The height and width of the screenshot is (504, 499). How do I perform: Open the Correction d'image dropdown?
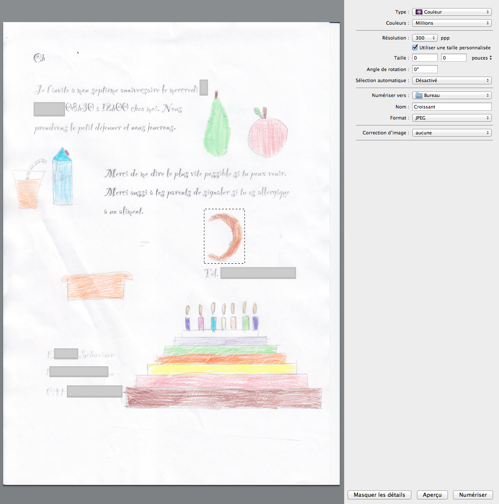tap(452, 133)
